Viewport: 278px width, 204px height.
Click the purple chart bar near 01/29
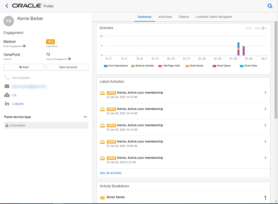coord(244,51)
